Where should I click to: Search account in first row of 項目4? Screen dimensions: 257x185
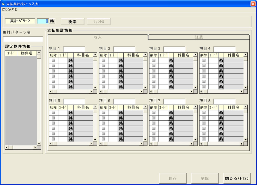click(x=221, y=60)
